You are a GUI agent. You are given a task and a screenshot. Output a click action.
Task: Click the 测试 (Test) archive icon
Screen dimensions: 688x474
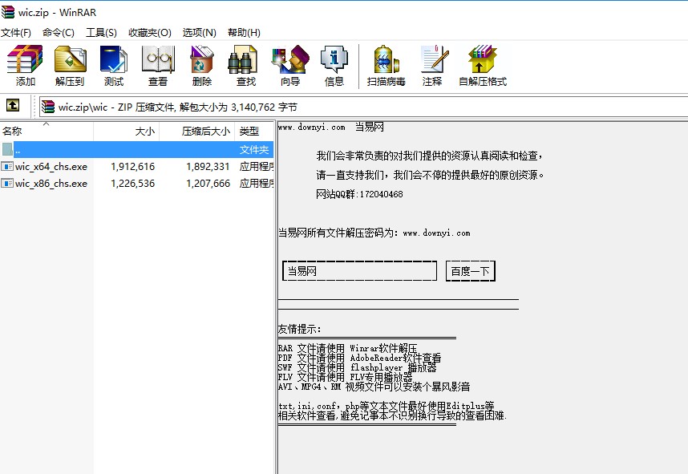(x=112, y=64)
